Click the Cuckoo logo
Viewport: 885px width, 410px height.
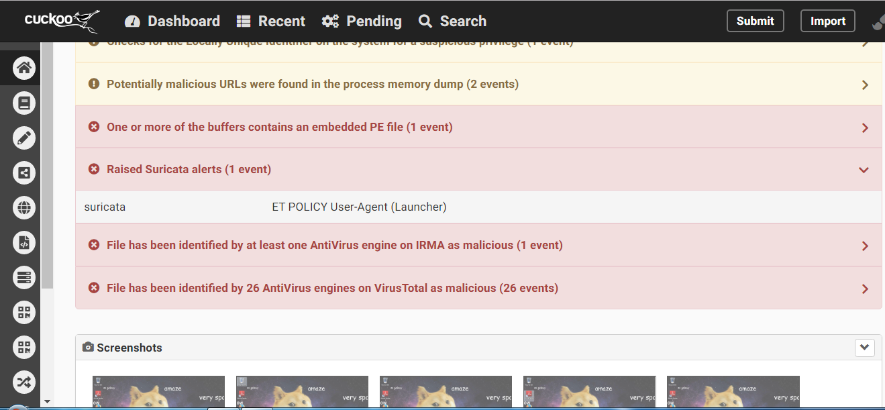62,21
